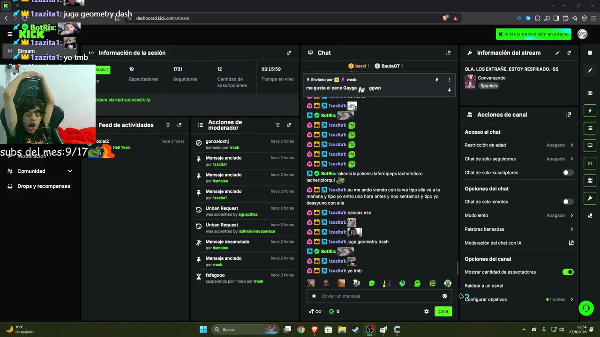The image size is (600, 337).
Task: Pop out the Acciones de moderador panel
Action: coord(289,125)
